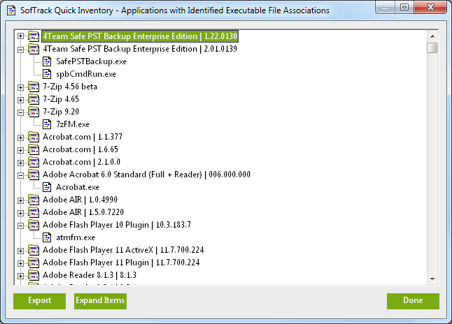Viewport: 452px width, 324px height.
Task: Collapse 4Team Safe PST Backup 2.01.0139 node
Action: pyautogui.click(x=20, y=49)
